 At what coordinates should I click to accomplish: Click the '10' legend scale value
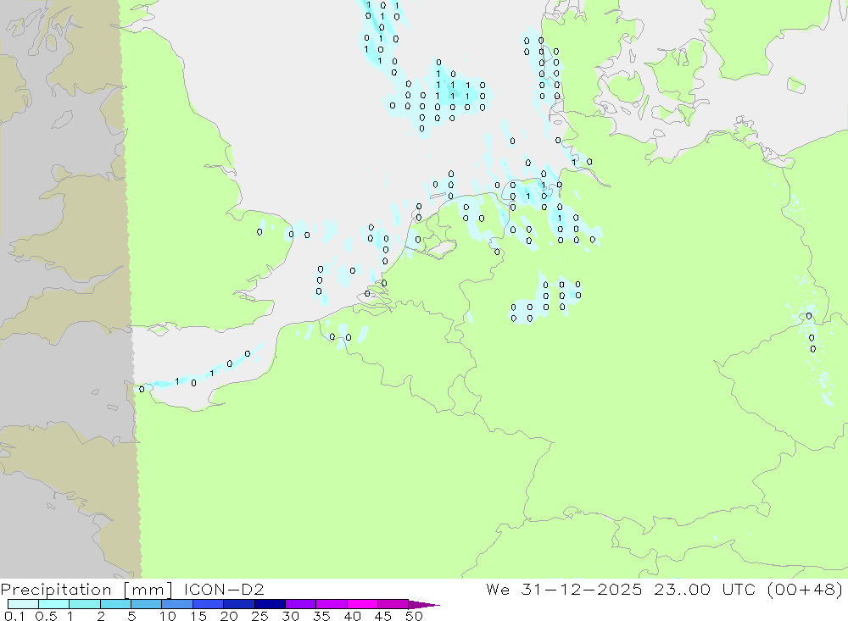click(168, 616)
